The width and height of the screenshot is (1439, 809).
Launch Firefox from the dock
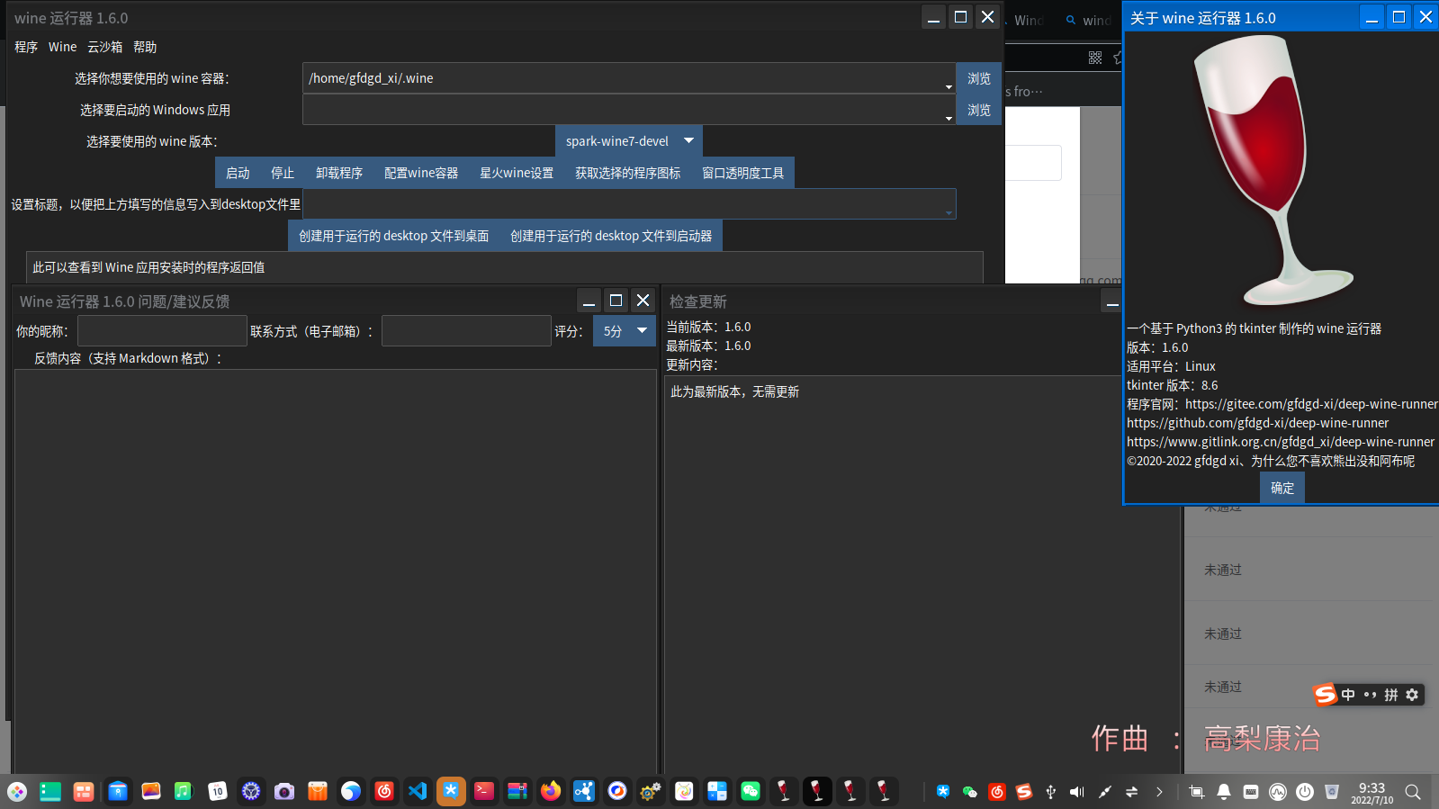click(x=551, y=792)
